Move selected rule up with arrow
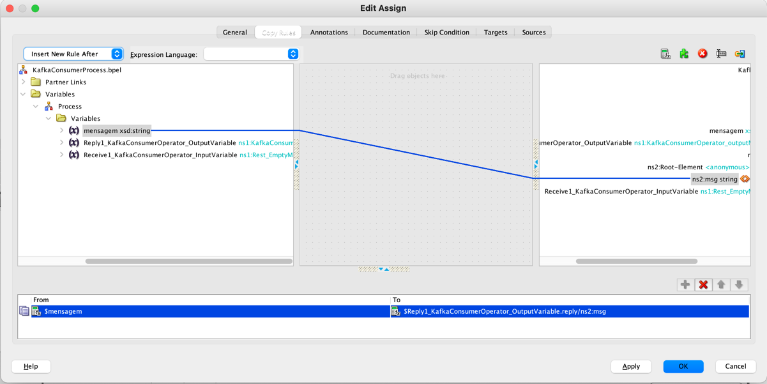The width and height of the screenshot is (767, 384). [721, 285]
